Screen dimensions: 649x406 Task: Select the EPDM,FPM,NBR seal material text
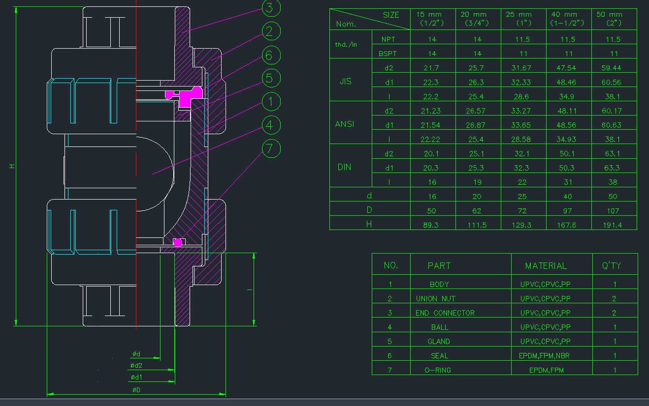[x=544, y=355]
